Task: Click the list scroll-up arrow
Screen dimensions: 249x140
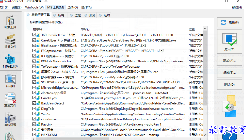Action: pos(205,29)
